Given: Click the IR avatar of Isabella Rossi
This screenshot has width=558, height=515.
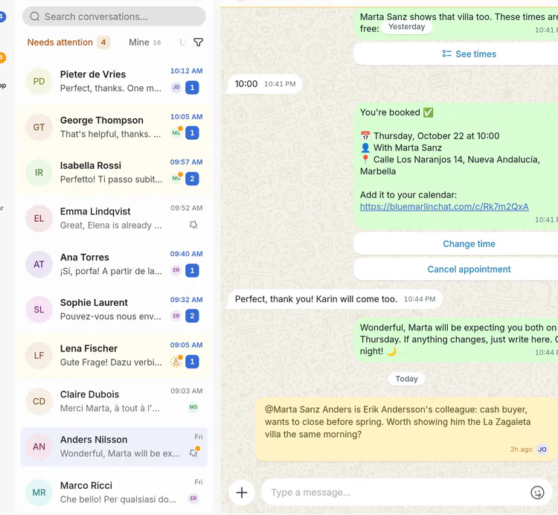Looking at the screenshot, I should click(39, 173).
